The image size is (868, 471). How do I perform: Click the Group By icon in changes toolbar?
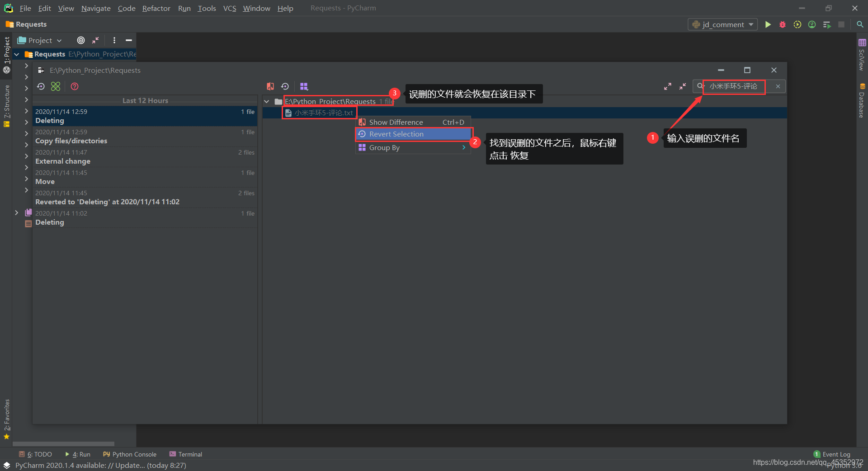(x=304, y=86)
